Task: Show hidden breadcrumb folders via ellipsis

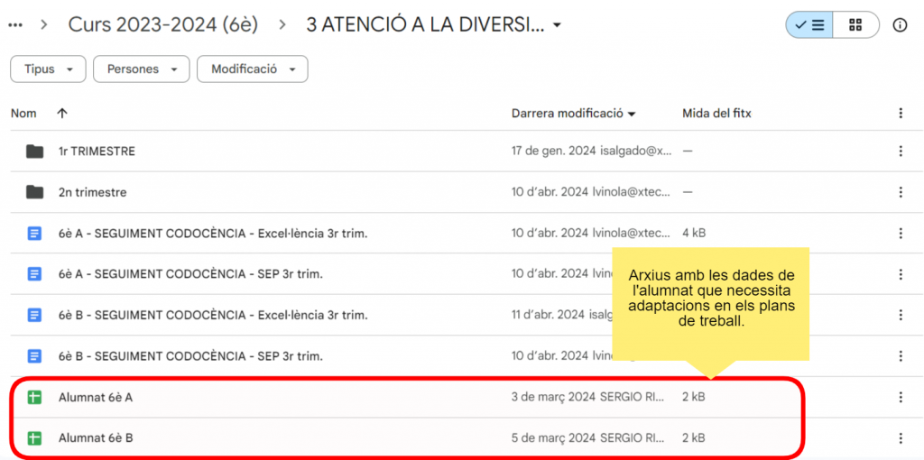Action: click(15, 25)
